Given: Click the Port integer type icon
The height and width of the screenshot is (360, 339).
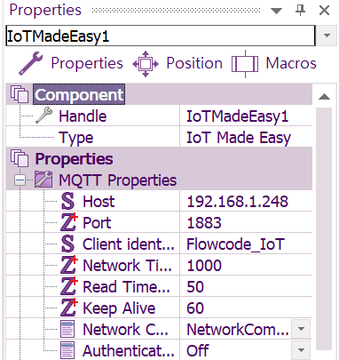Looking at the screenshot, I should [69, 222].
